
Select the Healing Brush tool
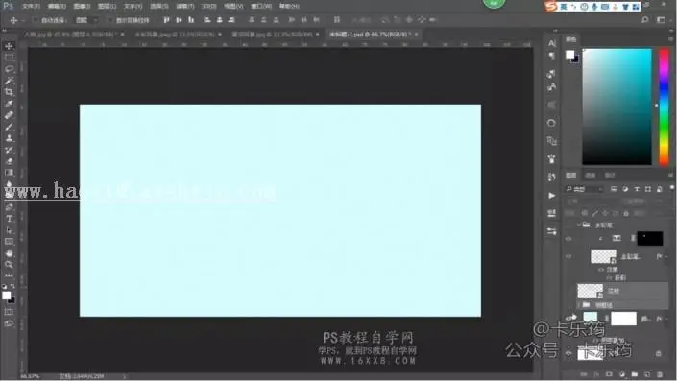[9, 115]
